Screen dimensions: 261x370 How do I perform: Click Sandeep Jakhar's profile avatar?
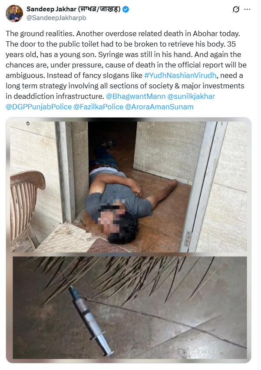click(x=14, y=13)
